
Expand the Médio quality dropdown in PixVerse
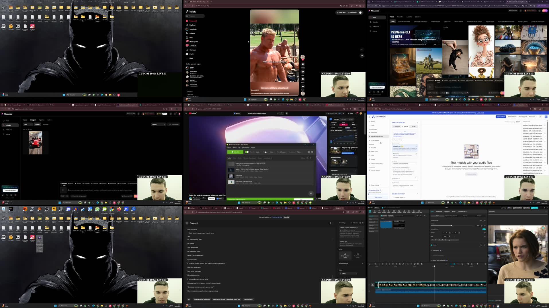point(159,124)
